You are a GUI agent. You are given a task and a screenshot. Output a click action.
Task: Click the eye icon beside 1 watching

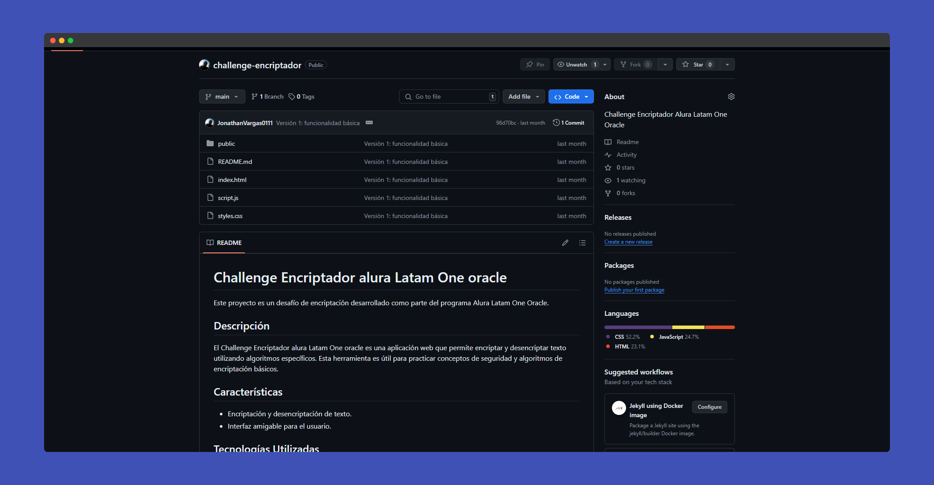(608, 180)
